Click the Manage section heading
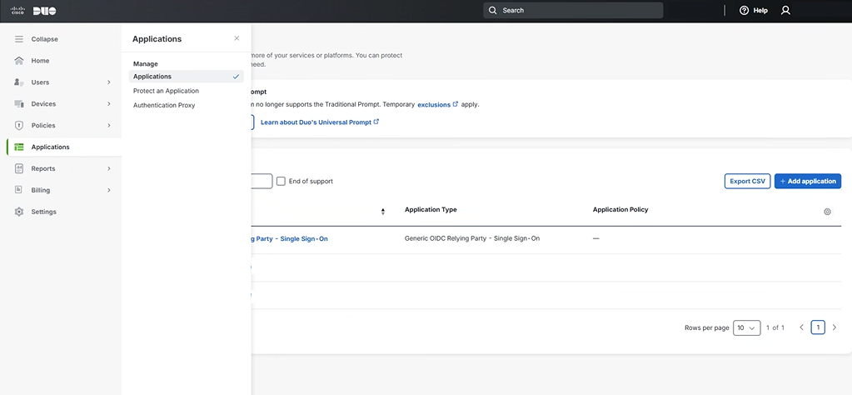 click(146, 64)
